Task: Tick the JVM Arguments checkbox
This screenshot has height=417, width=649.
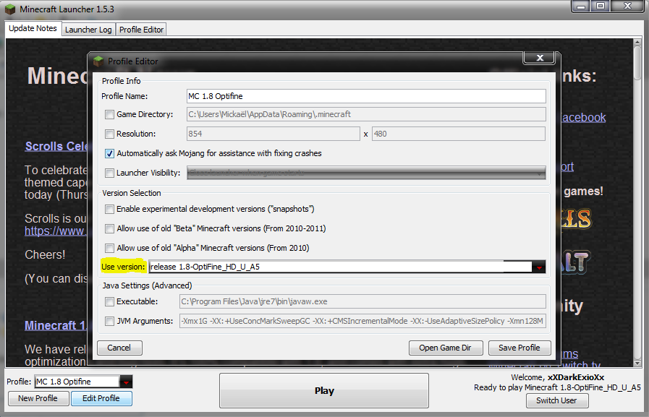Action: click(109, 321)
